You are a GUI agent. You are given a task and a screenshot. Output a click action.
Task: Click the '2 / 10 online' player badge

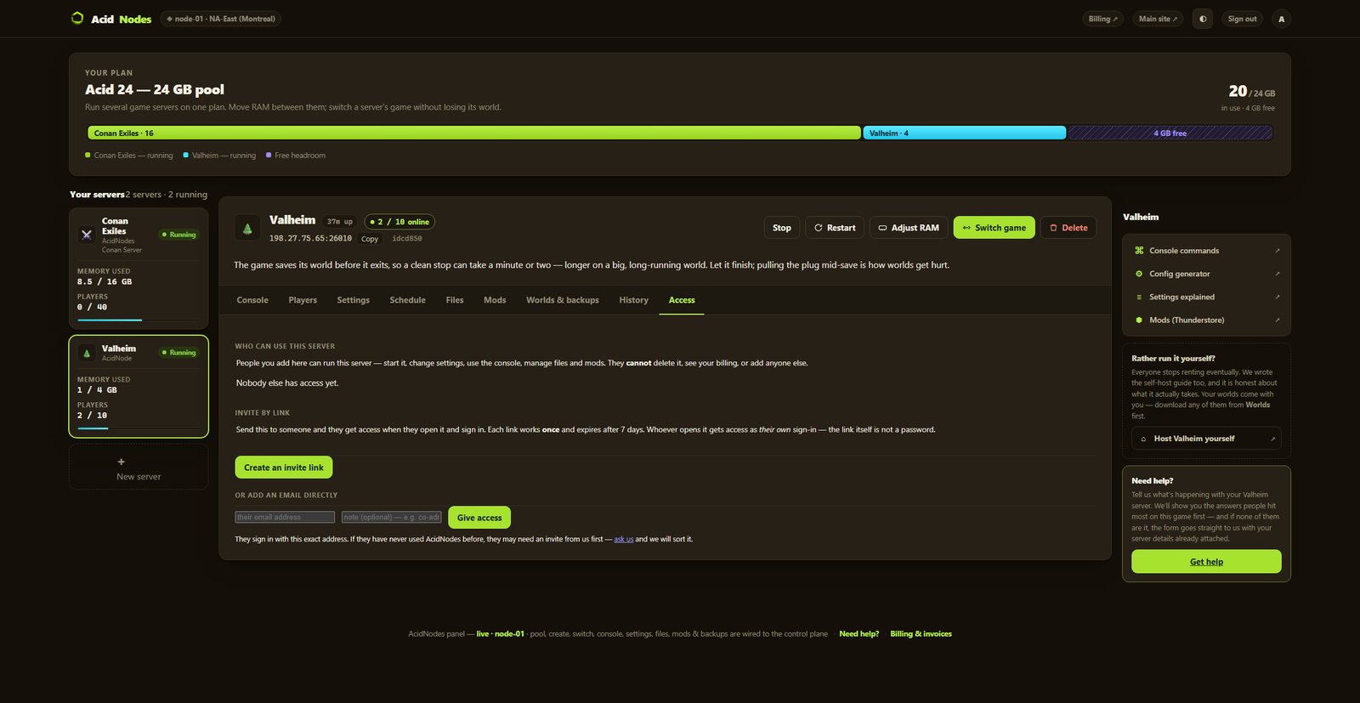[x=399, y=222]
